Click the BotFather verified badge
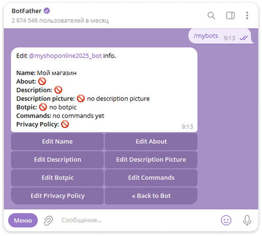Screen dimensions: 262x236 [47, 11]
